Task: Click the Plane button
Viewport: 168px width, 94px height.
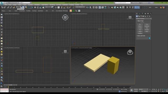Action: pos(147,32)
